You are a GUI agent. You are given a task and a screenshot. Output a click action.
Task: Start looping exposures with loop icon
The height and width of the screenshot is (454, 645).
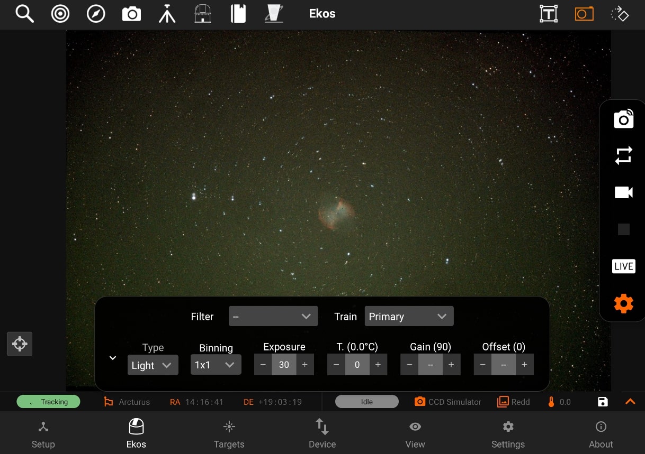point(623,155)
